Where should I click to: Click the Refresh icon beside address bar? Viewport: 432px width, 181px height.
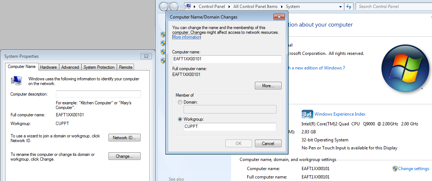click(x=349, y=7)
